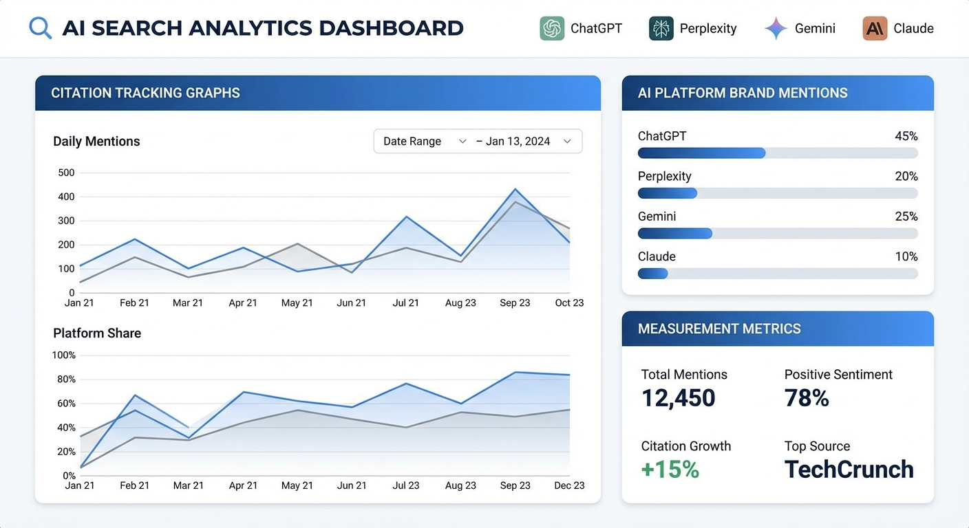This screenshot has width=969, height=528.
Task: Click the +15% Citation Growth value
Action: pos(670,470)
